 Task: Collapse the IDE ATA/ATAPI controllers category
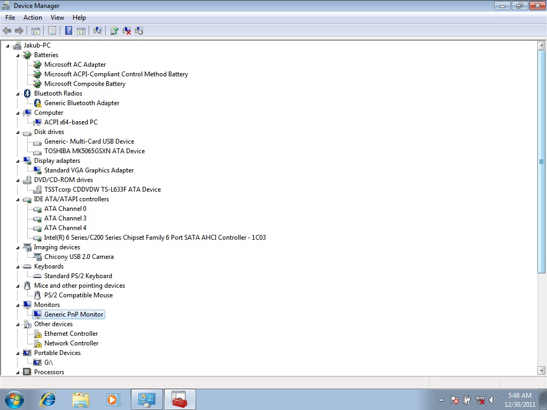(18, 200)
